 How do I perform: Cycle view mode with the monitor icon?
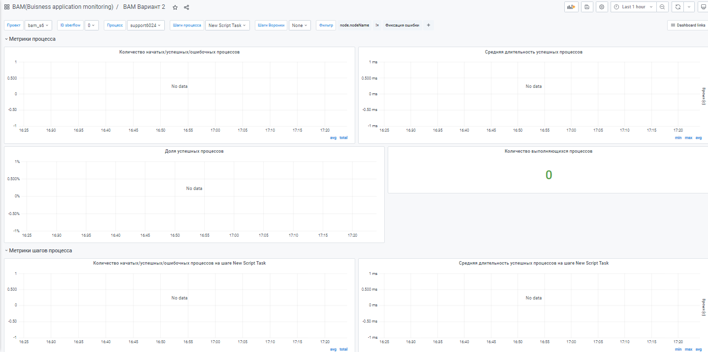[703, 7]
